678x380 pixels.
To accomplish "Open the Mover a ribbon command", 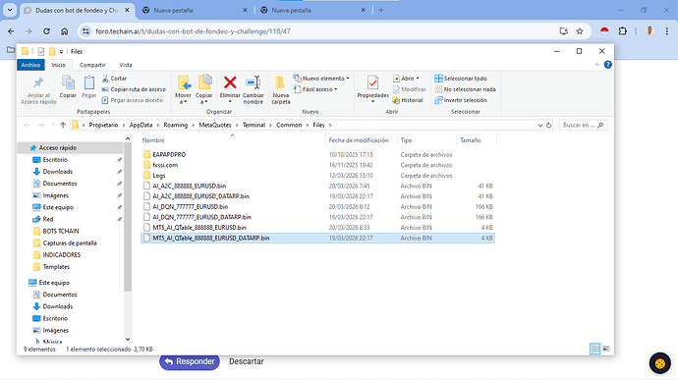I will click(x=184, y=89).
